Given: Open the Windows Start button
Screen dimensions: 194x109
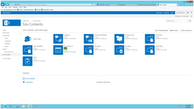Looking at the screenshot, I should click(5, 106).
